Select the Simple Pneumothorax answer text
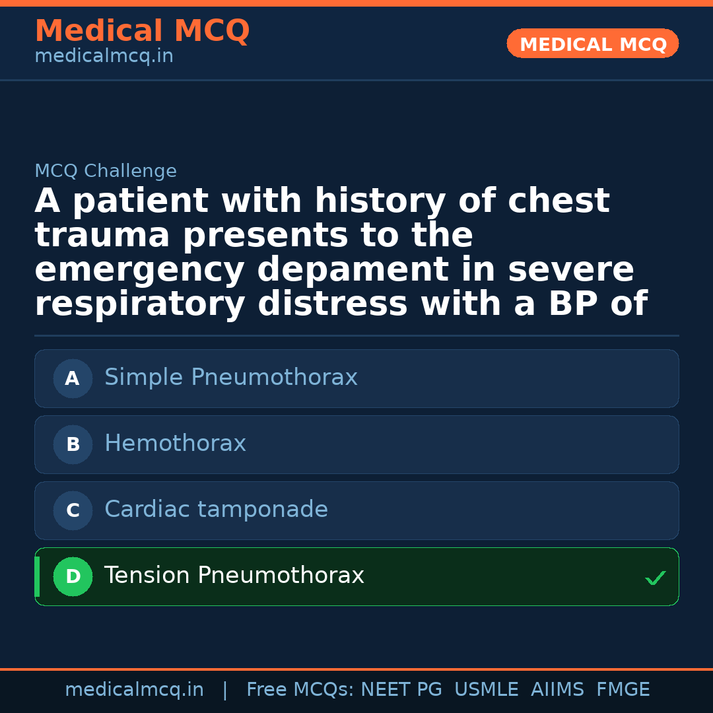The height and width of the screenshot is (713, 713). pyautogui.click(x=231, y=378)
